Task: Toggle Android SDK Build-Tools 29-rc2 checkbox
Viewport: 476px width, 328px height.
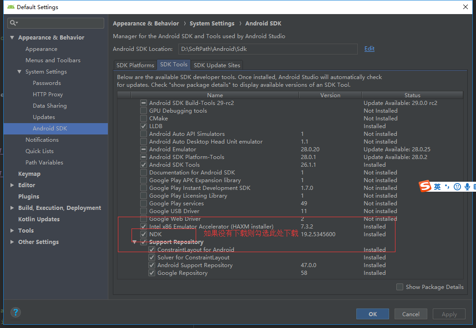Action: pos(144,103)
